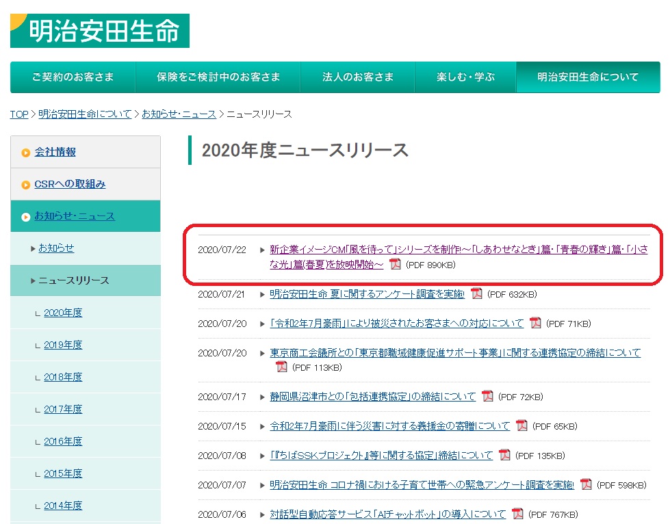Open ちばSSKプロジェクト 協定締結 link

tap(382, 455)
